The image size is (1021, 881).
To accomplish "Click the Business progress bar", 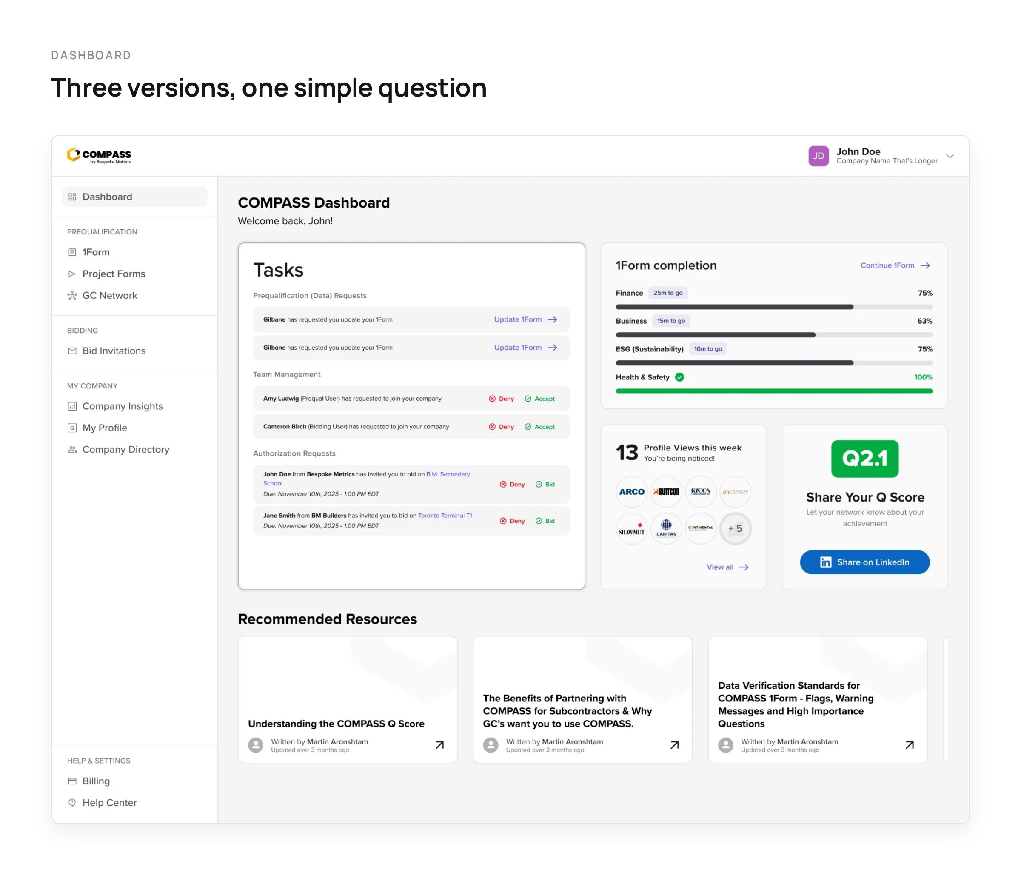I will (774, 335).
